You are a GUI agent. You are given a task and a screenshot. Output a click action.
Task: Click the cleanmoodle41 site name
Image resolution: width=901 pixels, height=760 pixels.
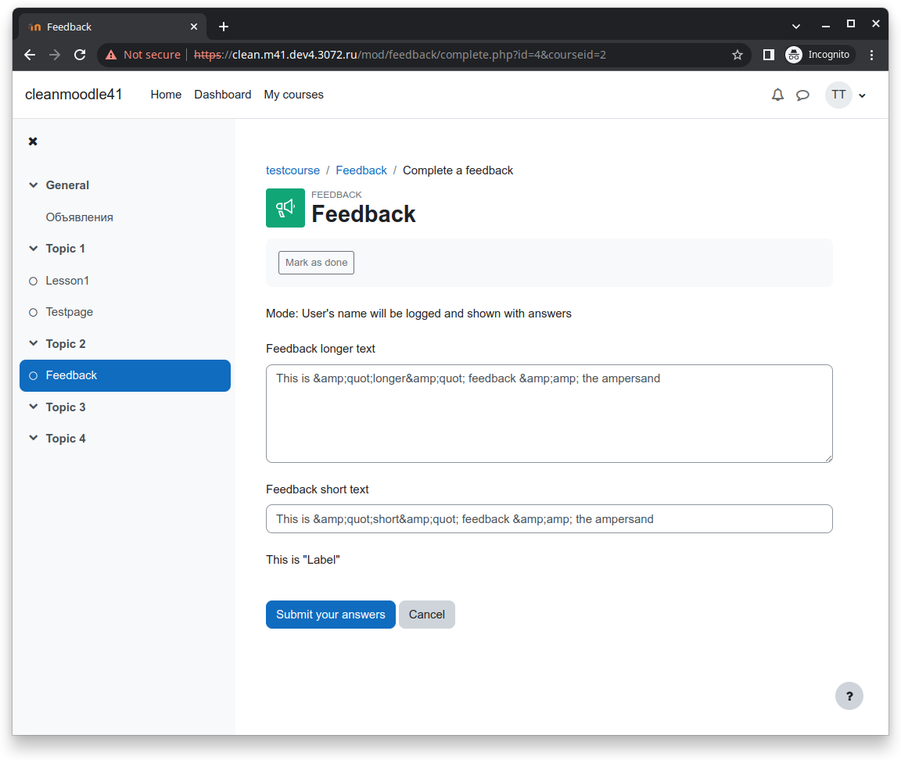(74, 94)
